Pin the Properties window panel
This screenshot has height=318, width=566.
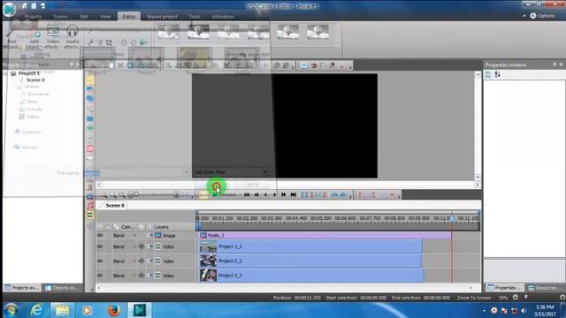click(555, 64)
